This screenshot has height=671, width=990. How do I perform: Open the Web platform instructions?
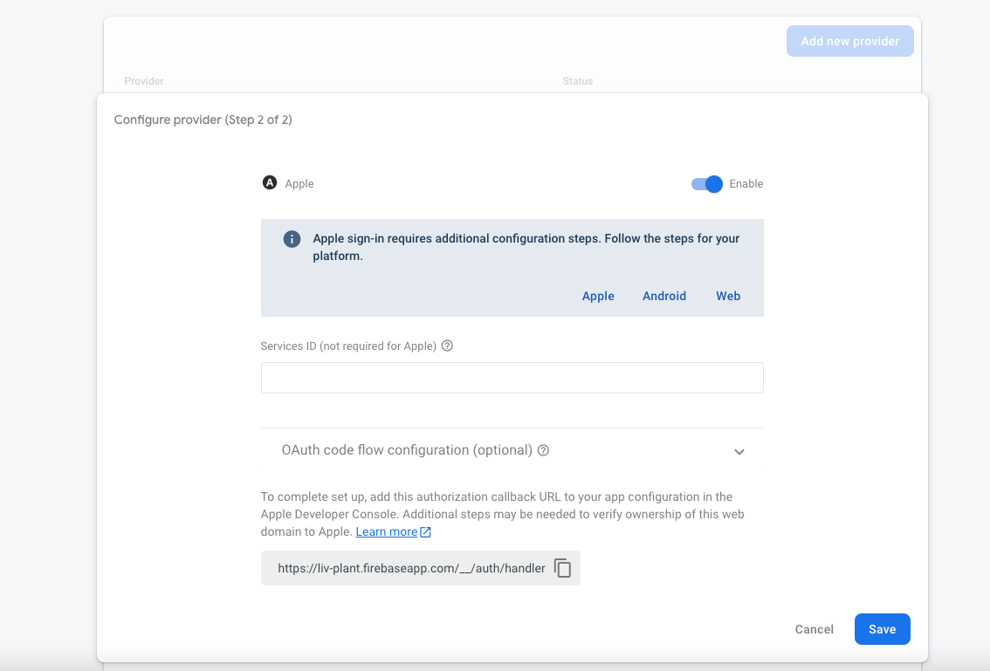tap(727, 296)
